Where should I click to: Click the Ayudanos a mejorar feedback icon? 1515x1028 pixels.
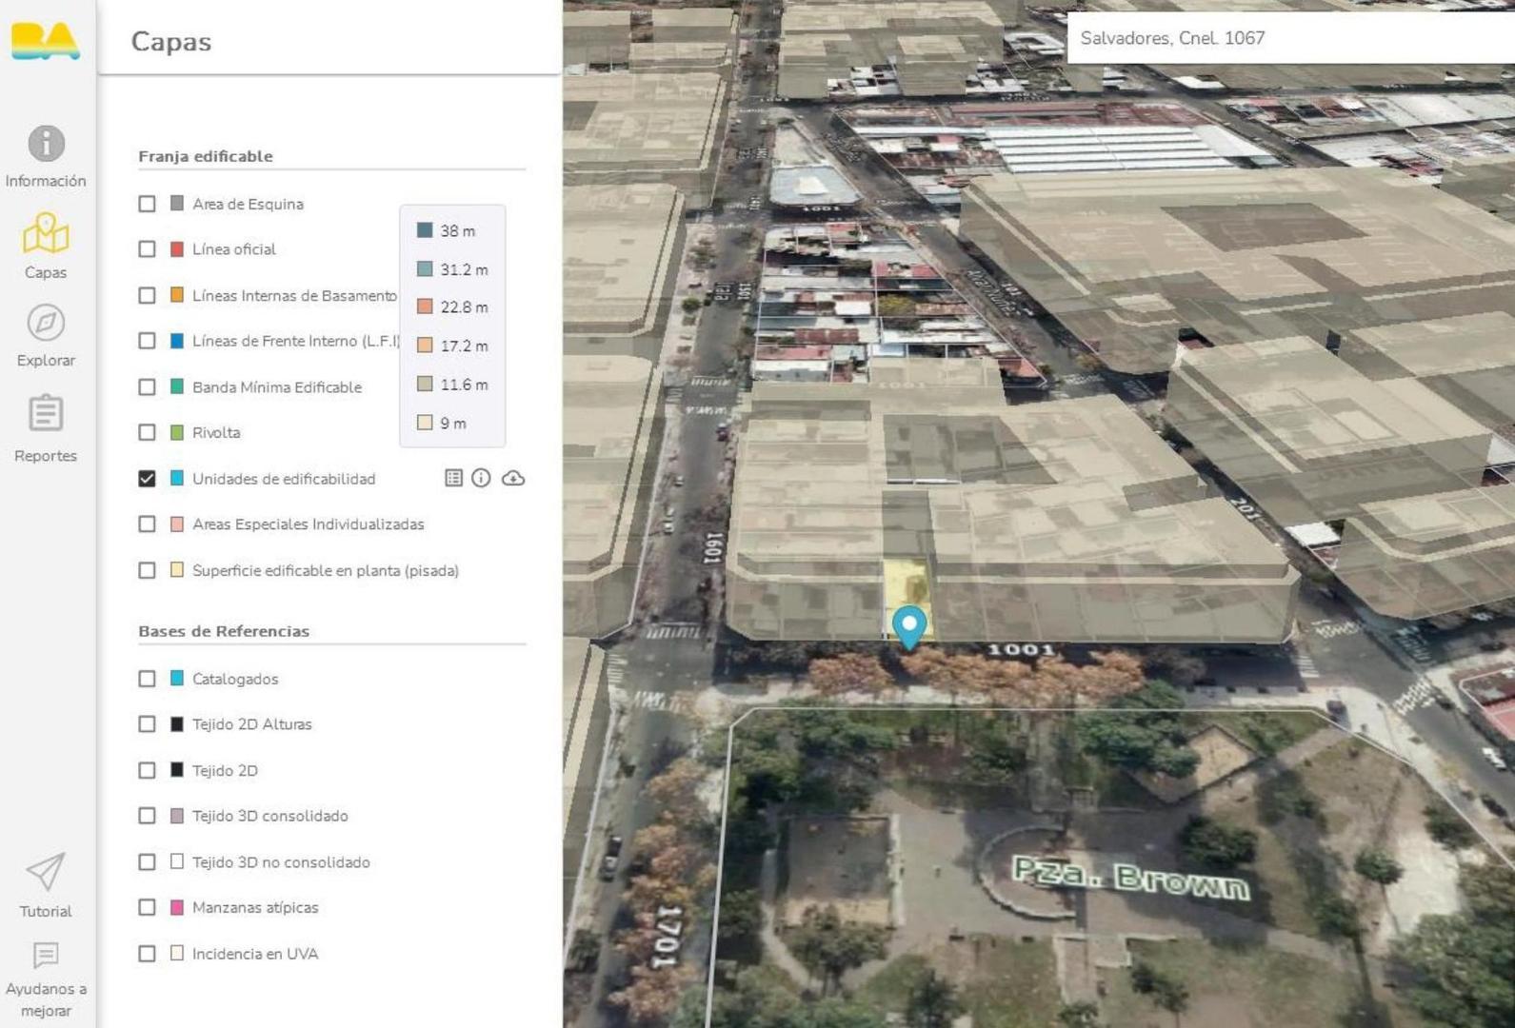pos(46,955)
